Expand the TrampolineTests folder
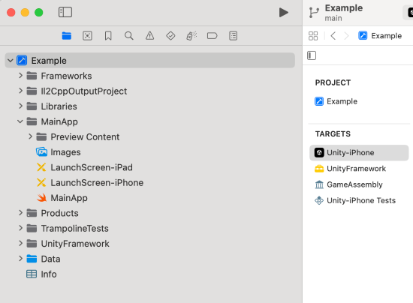This screenshot has height=303, width=413. [x=20, y=228]
